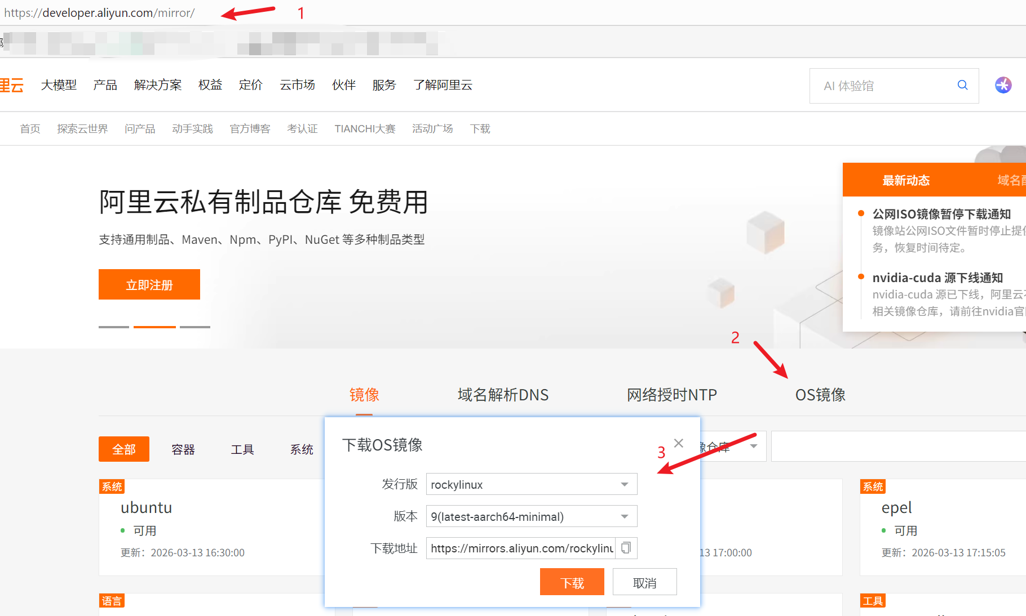Viewport: 1026px width, 616px height.
Task: Filter mirrors by 全部
Action: [124, 449]
